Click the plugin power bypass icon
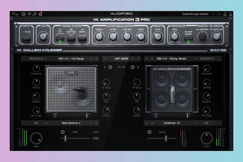The width and height of the screenshot is (243, 162). (23, 14)
